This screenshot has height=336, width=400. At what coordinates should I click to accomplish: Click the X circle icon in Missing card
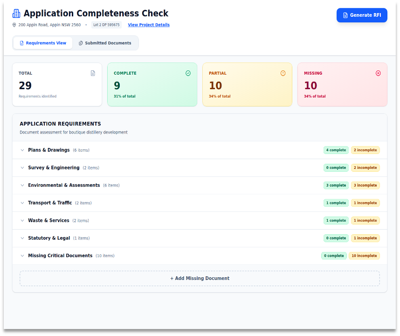pyautogui.click(x=378, y=73)
